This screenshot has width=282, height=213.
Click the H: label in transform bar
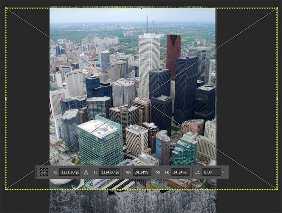tap(167, 172)
